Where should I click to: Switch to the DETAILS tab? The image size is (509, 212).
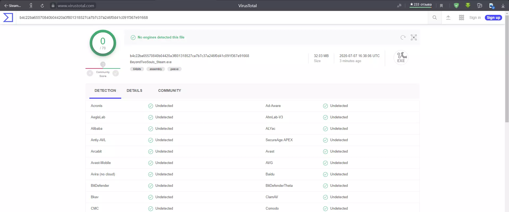(x=134, y=90)
